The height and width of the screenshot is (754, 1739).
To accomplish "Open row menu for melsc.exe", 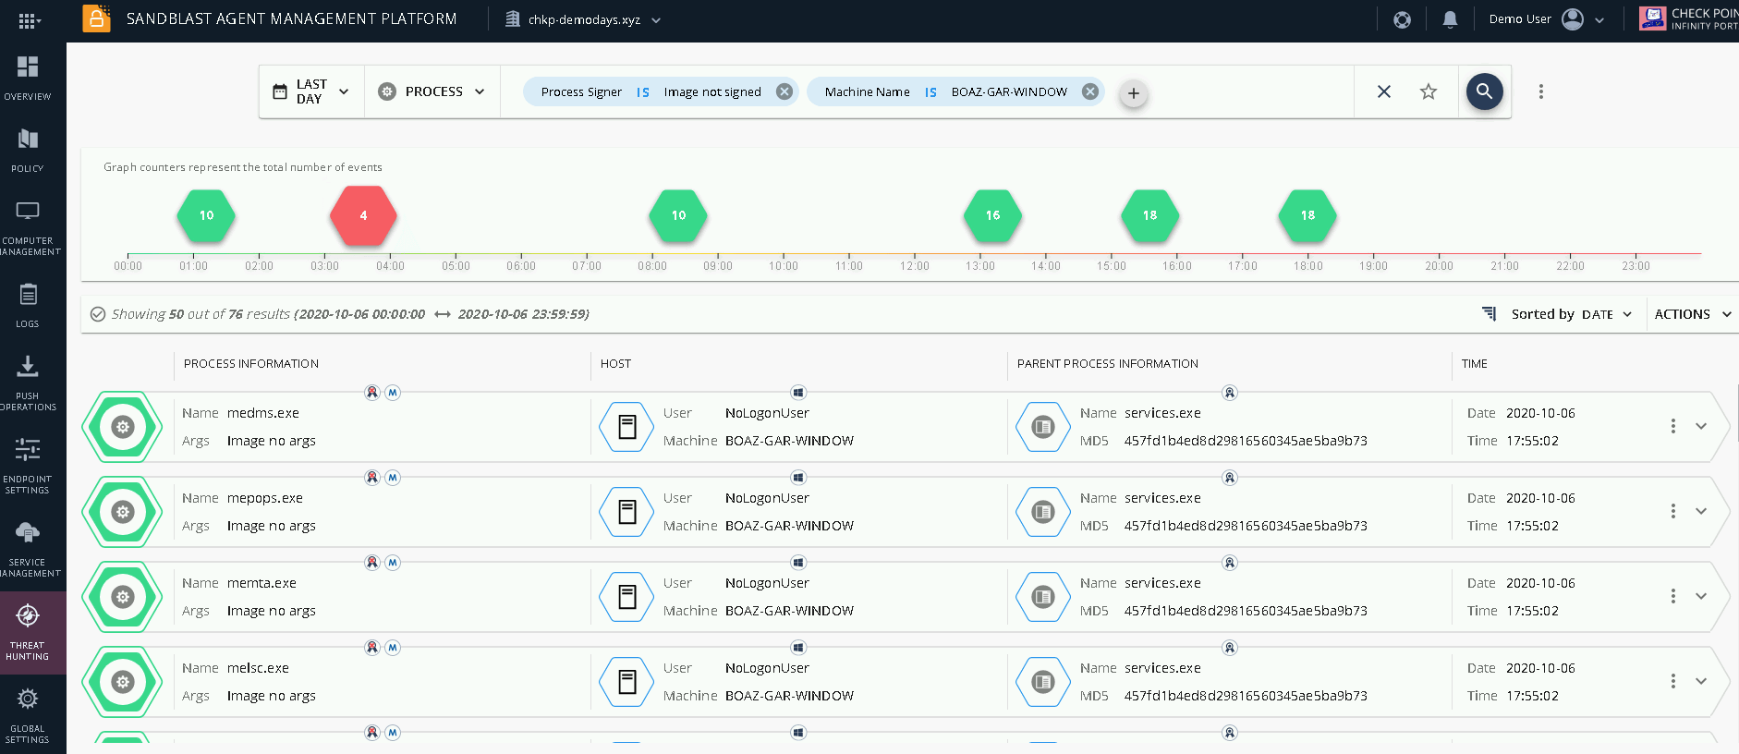I will pos(1672,681).
